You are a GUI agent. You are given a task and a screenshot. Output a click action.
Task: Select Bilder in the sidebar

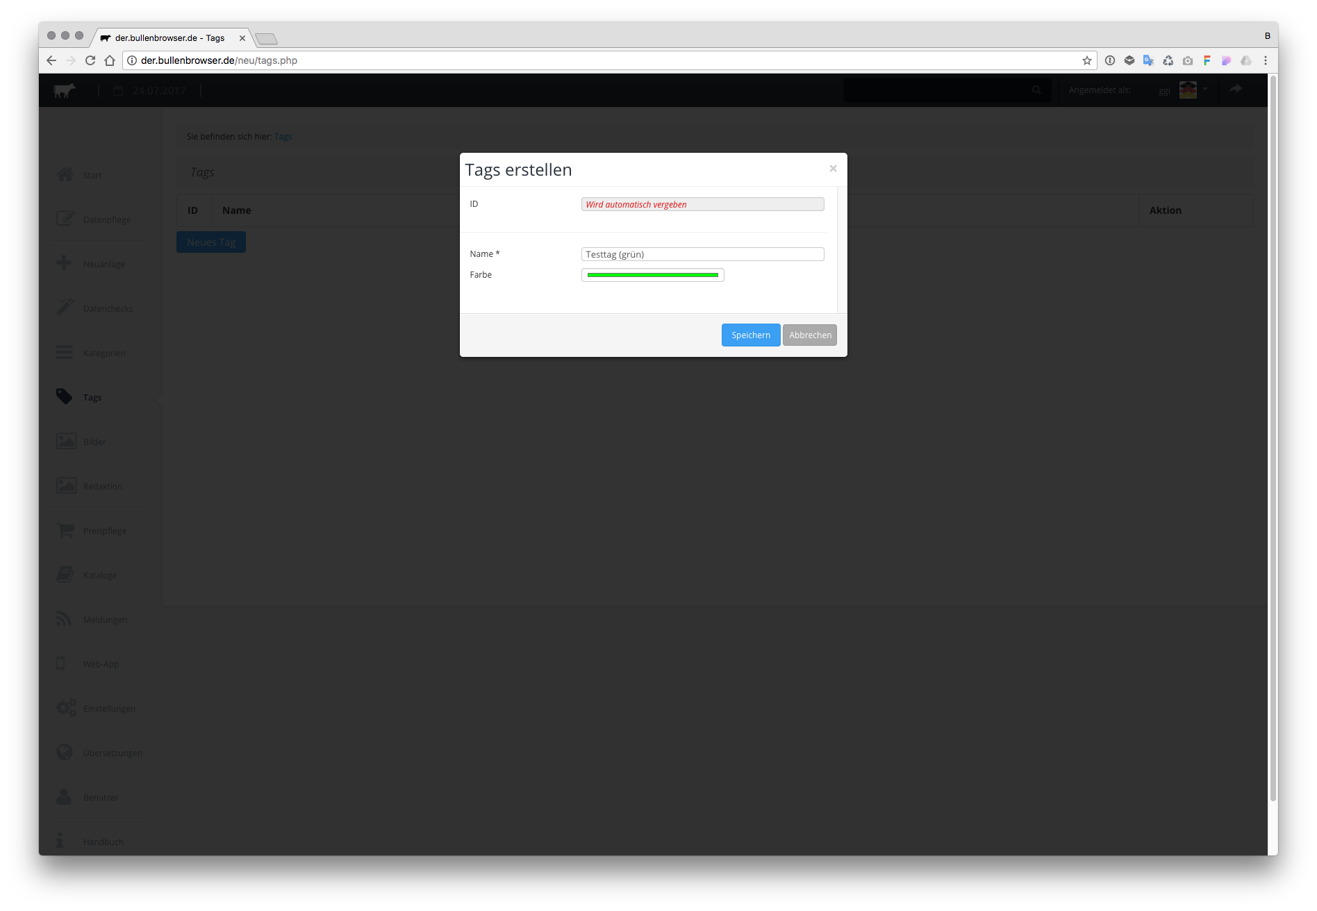point(94,442)
